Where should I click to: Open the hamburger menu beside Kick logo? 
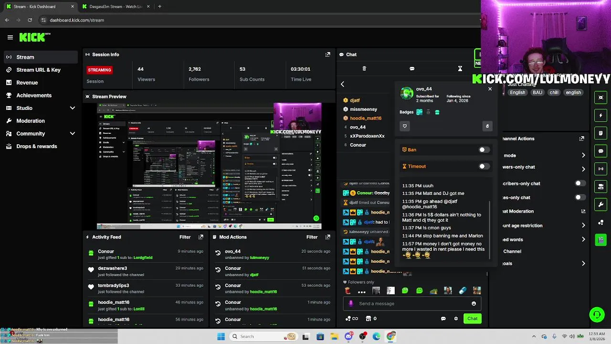coord(10,37)
